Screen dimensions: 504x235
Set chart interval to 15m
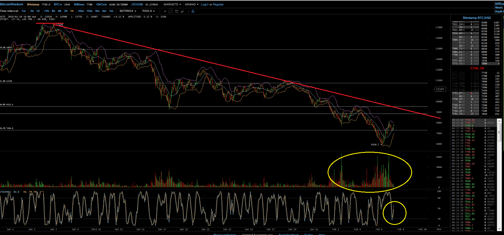(89, 11)
